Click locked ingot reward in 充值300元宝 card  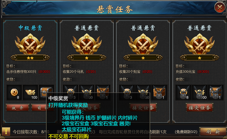click(200, 92)
